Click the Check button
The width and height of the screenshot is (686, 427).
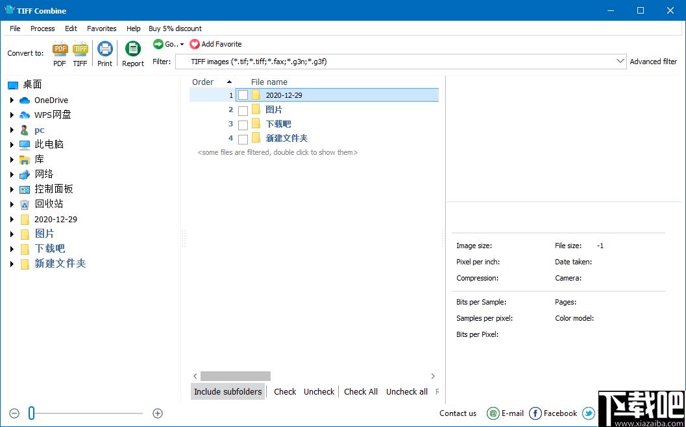point(285,391)
